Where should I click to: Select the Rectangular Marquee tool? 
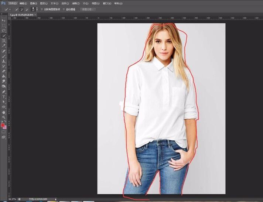4,25
